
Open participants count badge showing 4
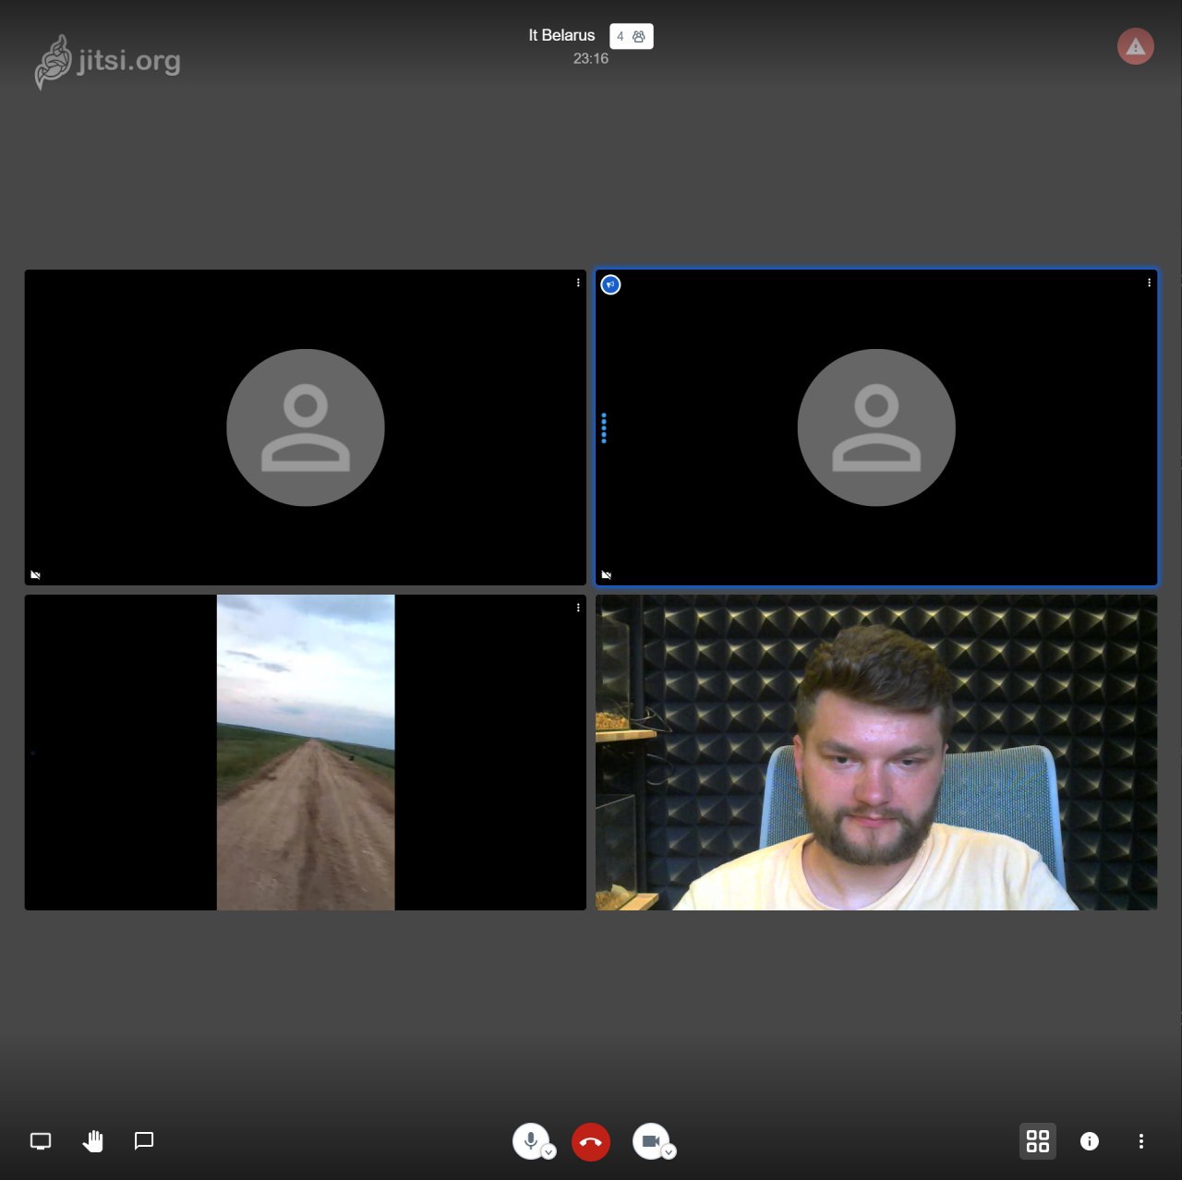[x=632, y=36]
